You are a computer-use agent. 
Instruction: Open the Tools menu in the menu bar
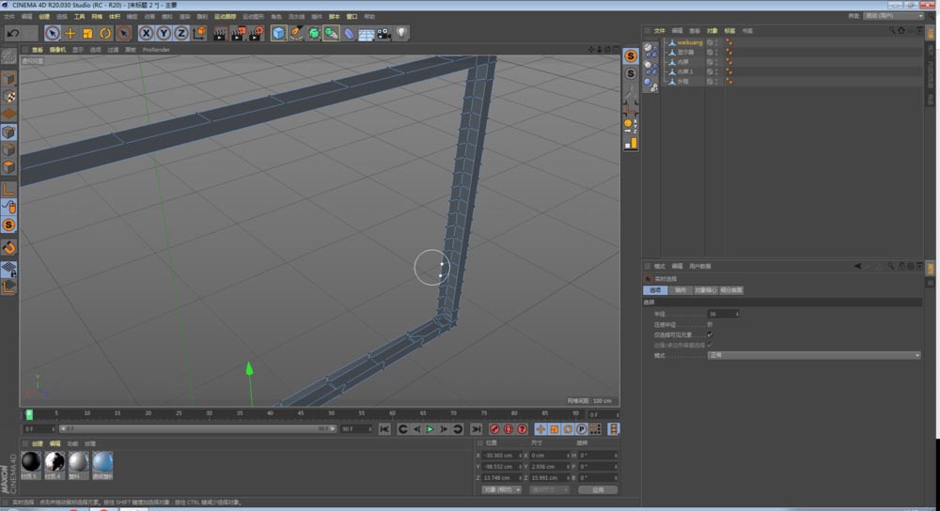tap(79, 17)
